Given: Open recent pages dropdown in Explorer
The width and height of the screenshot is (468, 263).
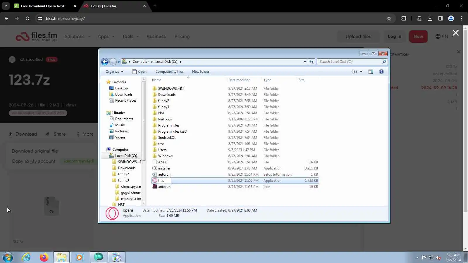Looking at the screenshot, I should pyautogui.click(x=119, y=62).
